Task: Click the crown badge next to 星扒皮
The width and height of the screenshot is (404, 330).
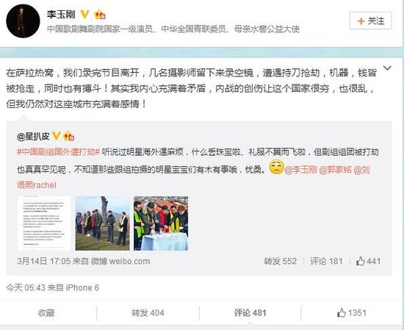Action: click(x=69, y=136)
